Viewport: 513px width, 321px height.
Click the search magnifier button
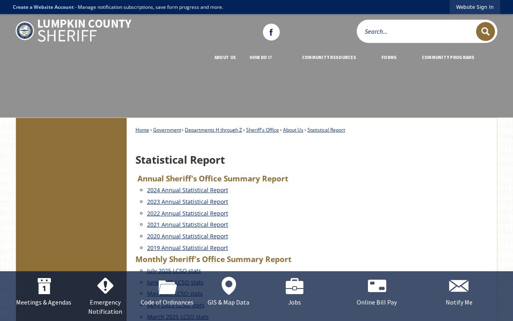click(x=485, y=31)
